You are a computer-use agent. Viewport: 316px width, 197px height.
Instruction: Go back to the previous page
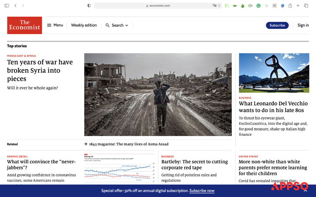click(x=15, y=6)
